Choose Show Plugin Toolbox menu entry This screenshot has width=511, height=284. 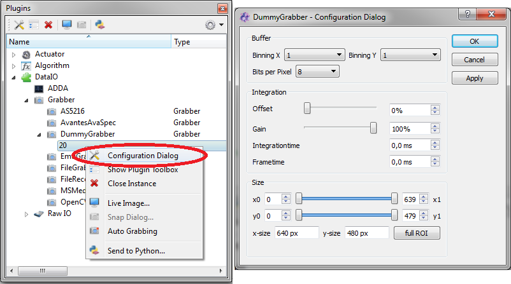pos(144,170)
